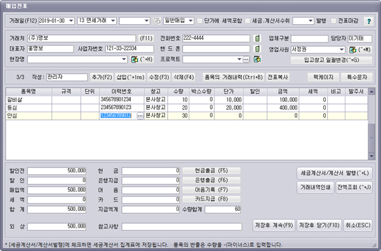Click the phone icon next to 핸드폰 field
The image size is (381, 251).
pyautogui.click(x=257, y=49)
